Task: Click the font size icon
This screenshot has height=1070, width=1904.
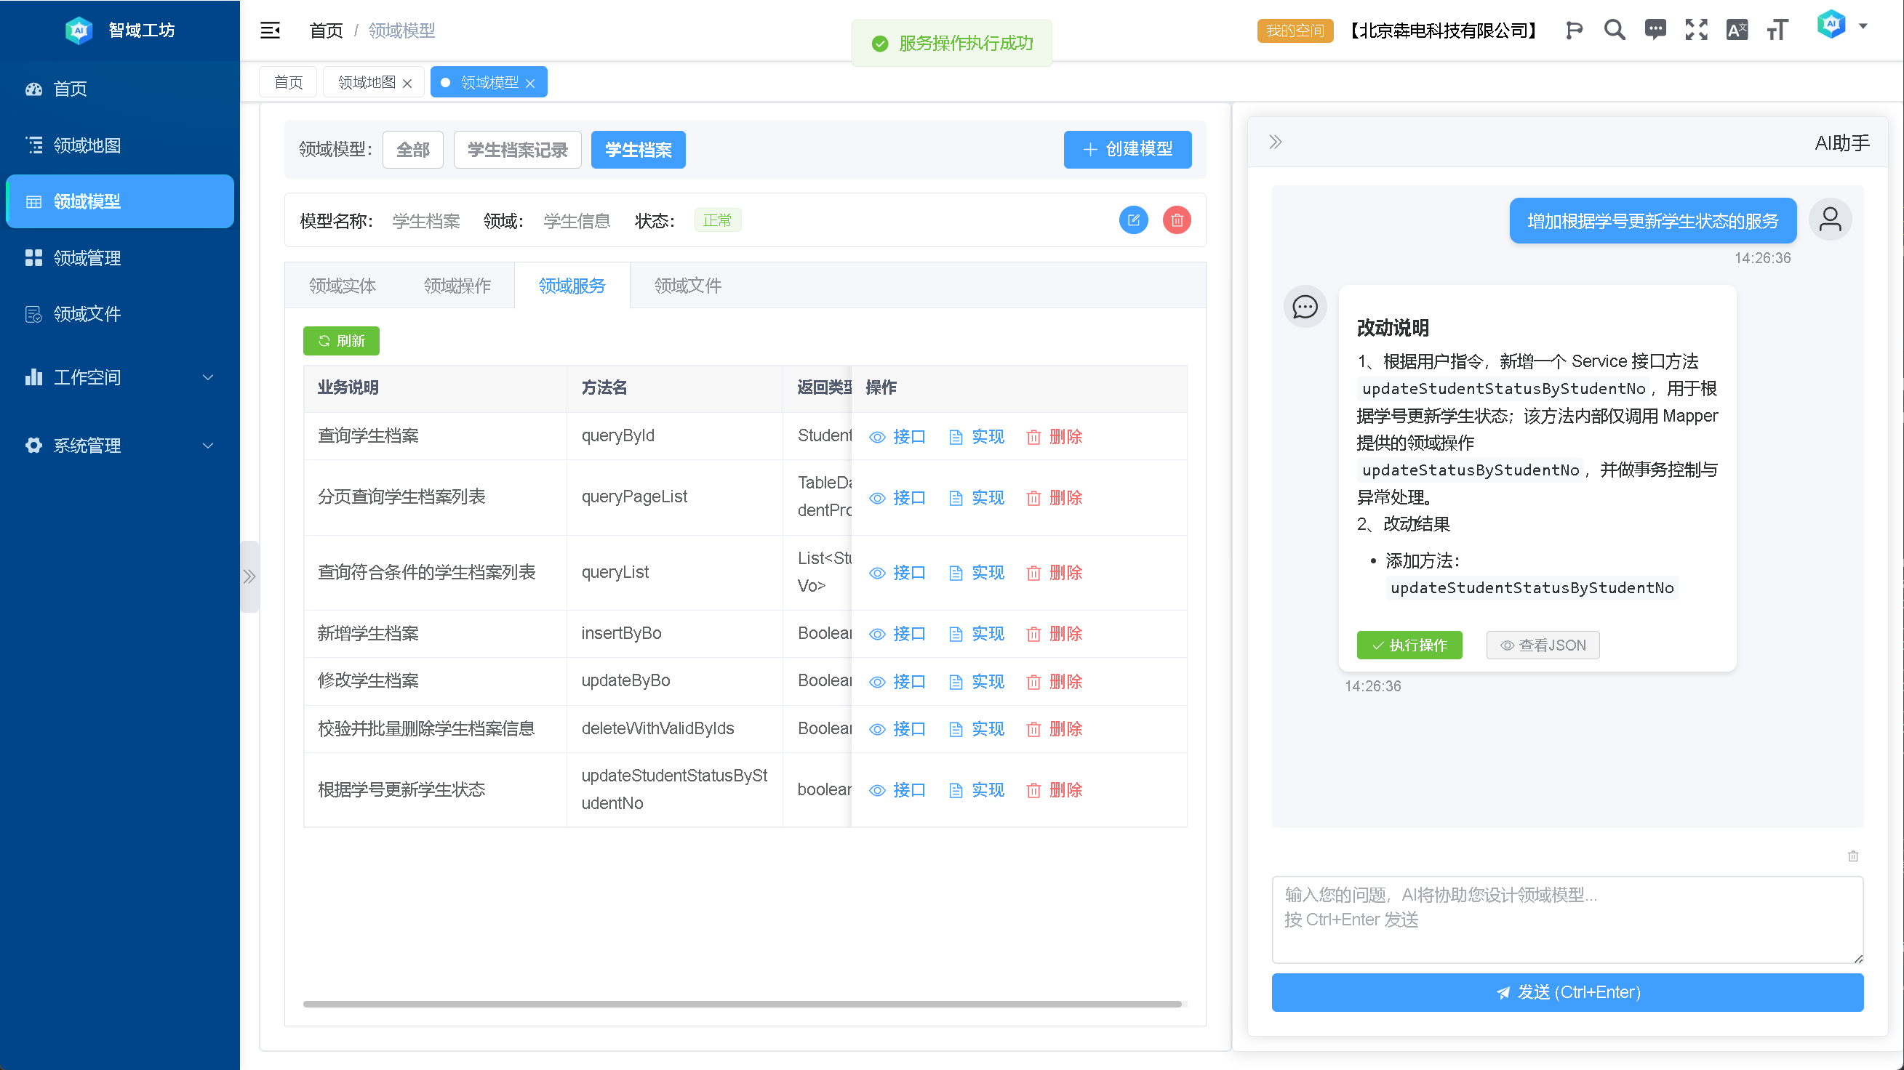Action: (1777, 31)
